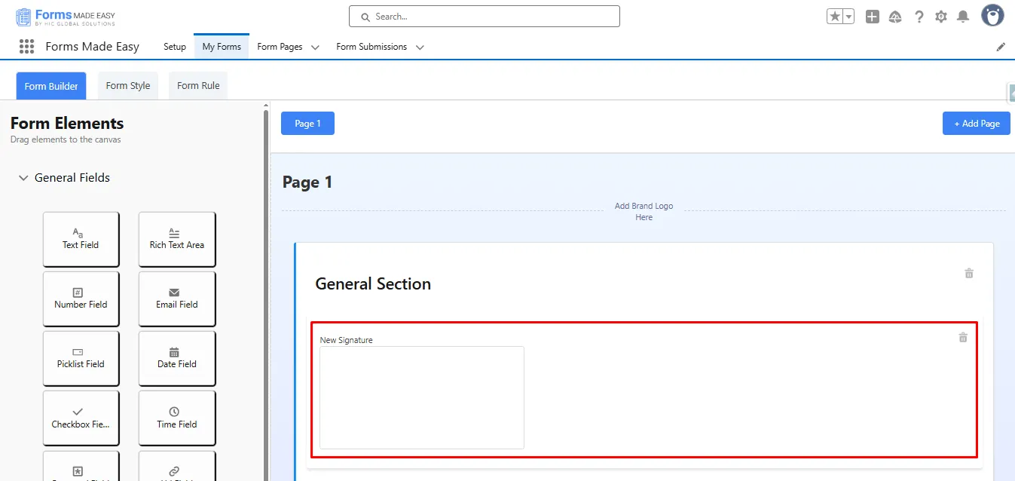Click the Search input box
This screenshot has height=481, width=1015.
(x=484, y=17)
